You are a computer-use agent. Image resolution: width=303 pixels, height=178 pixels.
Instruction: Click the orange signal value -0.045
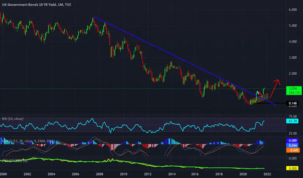293,150
